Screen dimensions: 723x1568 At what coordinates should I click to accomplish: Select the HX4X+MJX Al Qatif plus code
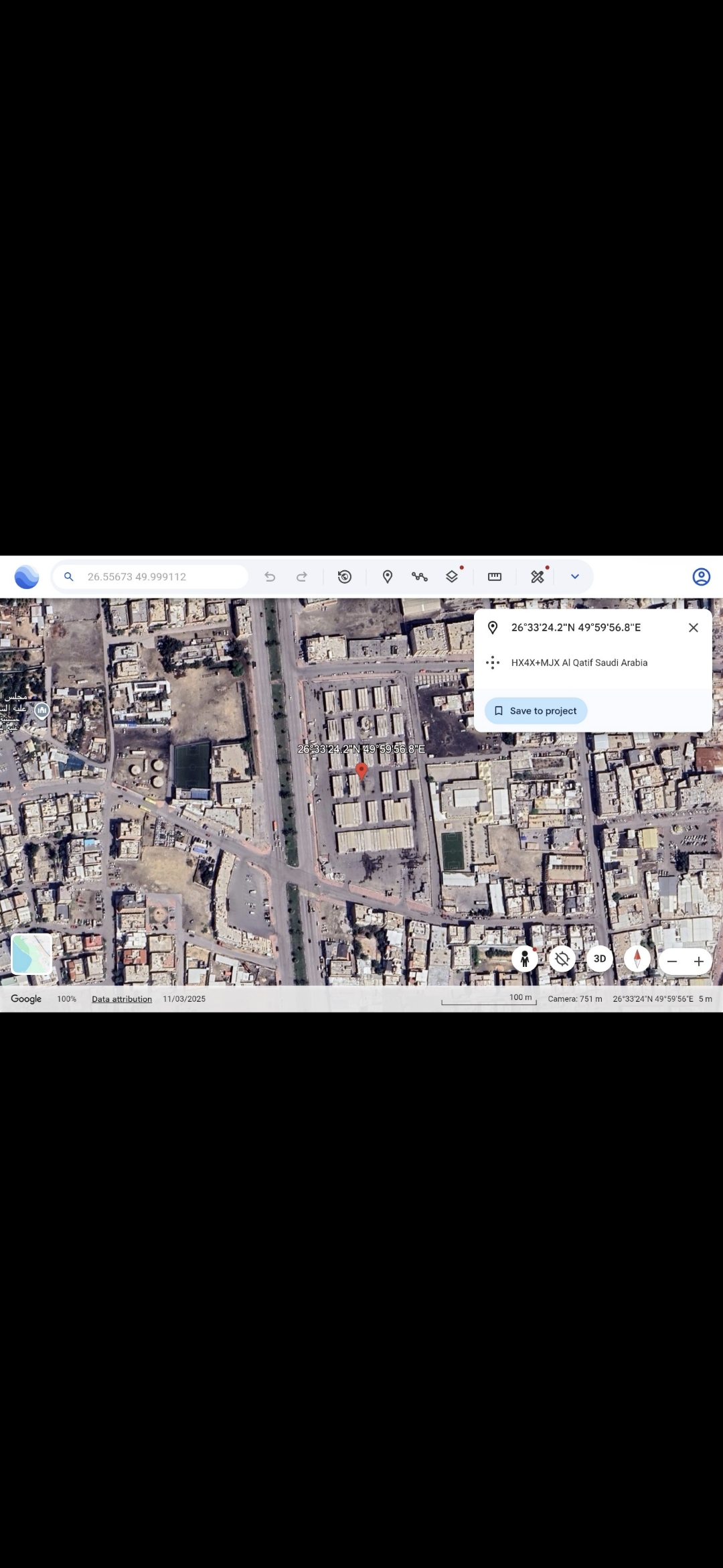[x=579, y=663]
